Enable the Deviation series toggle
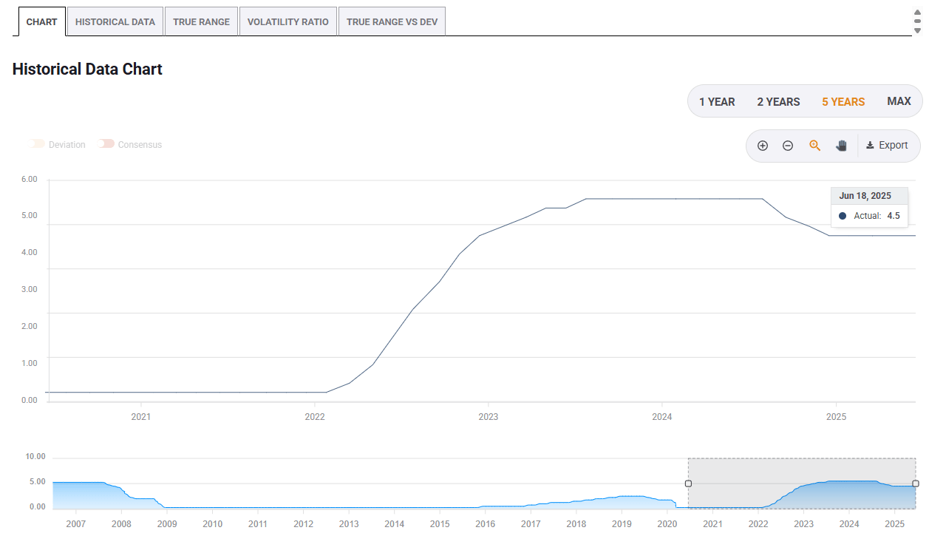929x536 pixels. 38,144
